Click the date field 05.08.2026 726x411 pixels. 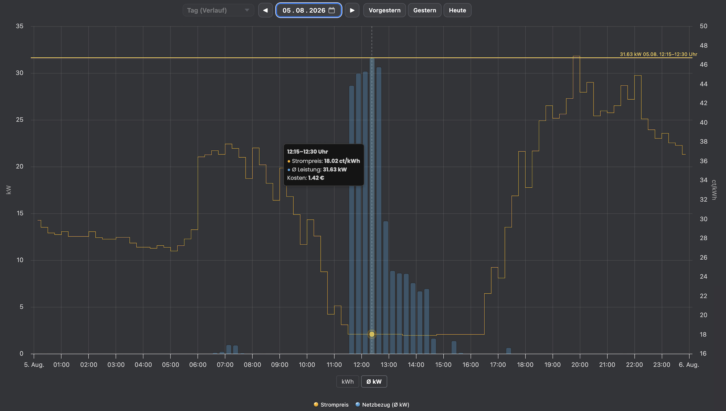pyautogui.click(x=309, y=10)
